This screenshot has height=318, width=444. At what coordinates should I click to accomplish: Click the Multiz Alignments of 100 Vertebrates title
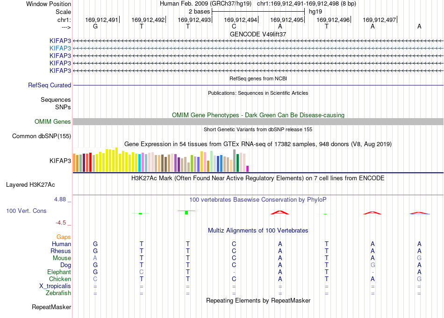(258, 231)
